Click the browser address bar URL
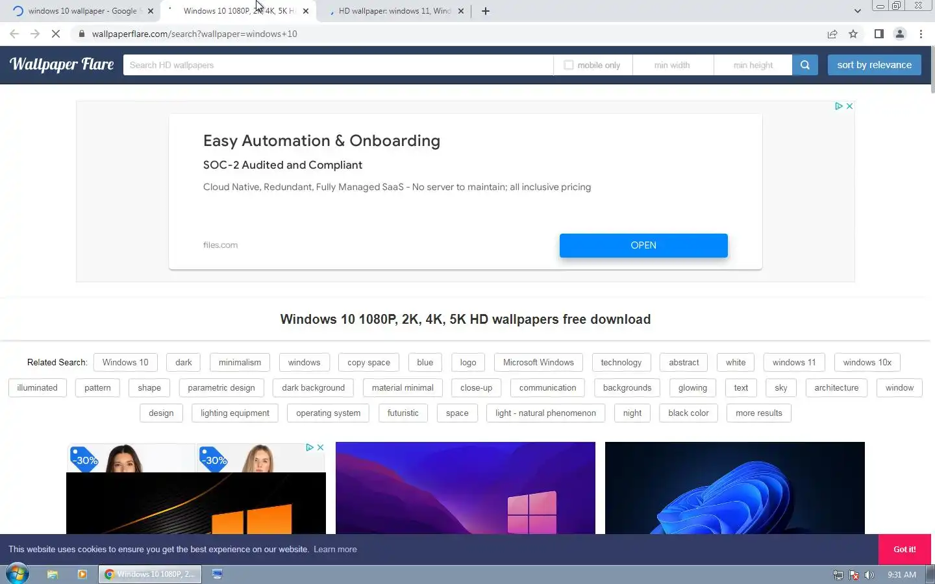 pos(195,34)
